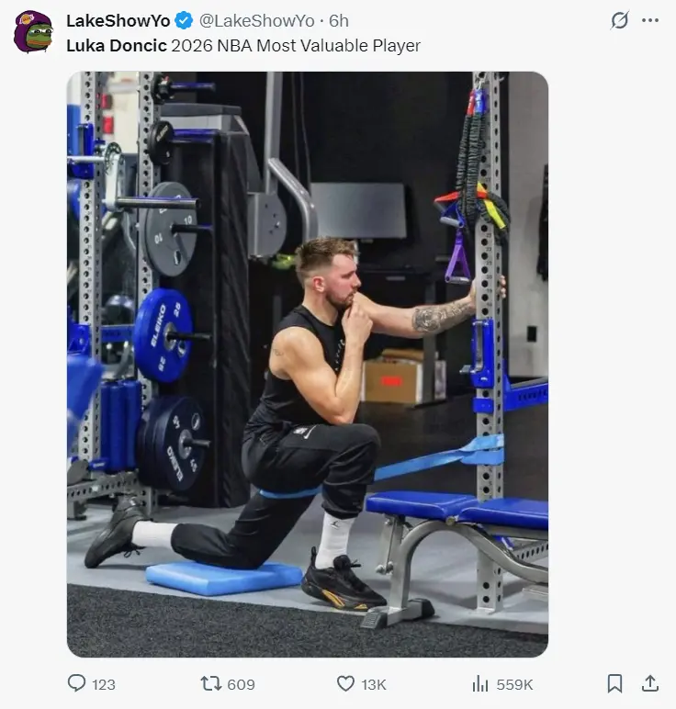
Task: Open the gym photo in full view
Action: 308,365
